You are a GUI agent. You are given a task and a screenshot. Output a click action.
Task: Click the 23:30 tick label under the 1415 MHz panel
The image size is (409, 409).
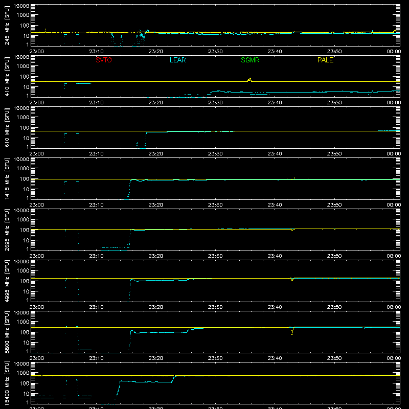pyautogui.click(x=215, y=205)
